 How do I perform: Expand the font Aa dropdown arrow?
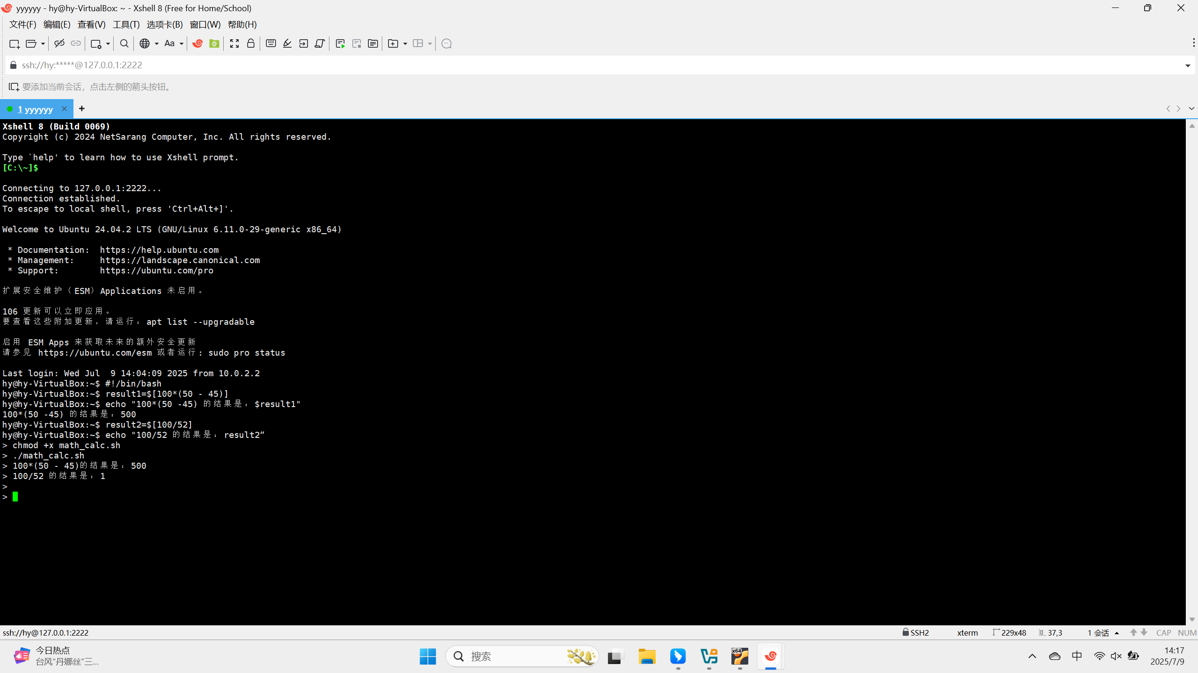coord(182,43)
